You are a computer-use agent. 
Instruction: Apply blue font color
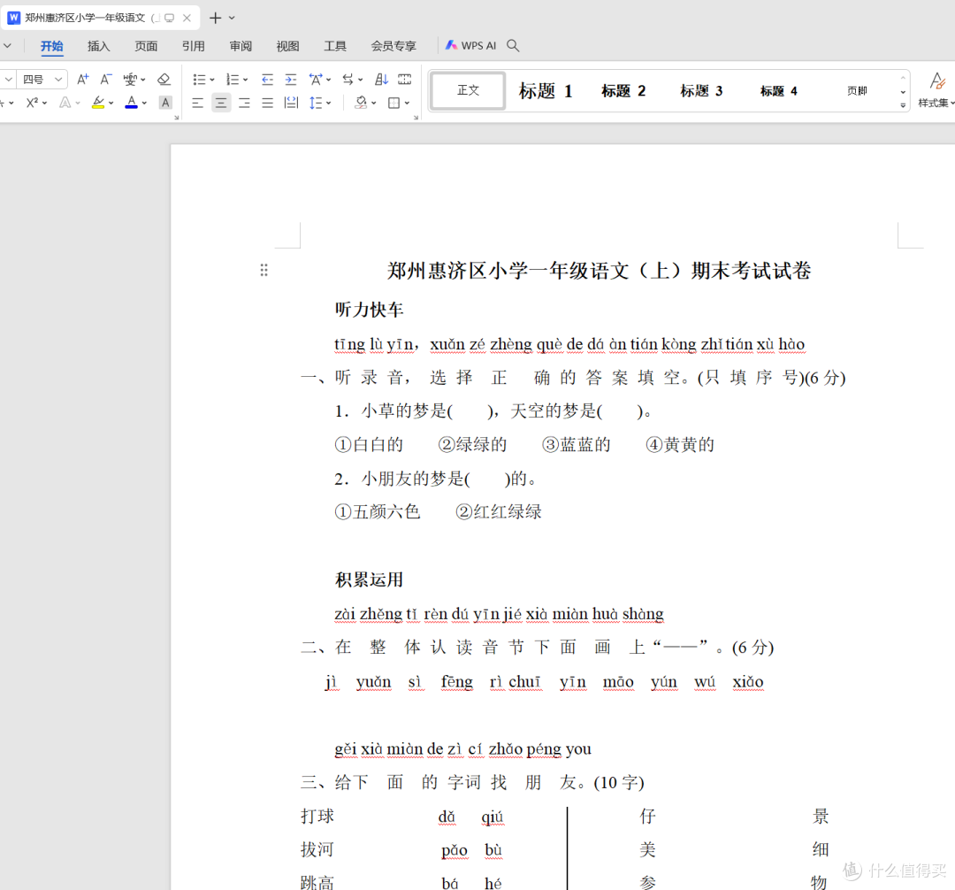(131, 103)
